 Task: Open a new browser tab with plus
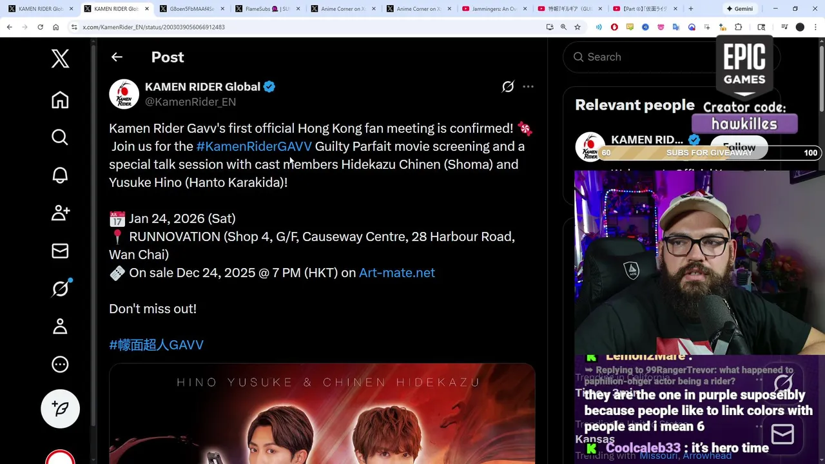point(691,9)
